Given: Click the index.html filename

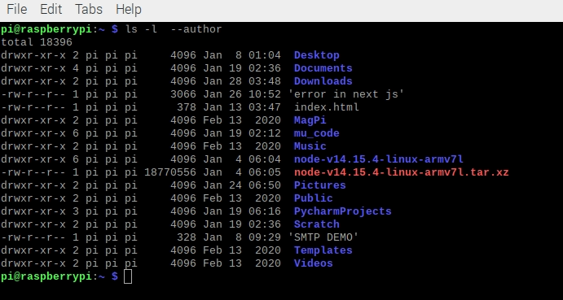Looking at the screenshot, I should coord(327,107).
